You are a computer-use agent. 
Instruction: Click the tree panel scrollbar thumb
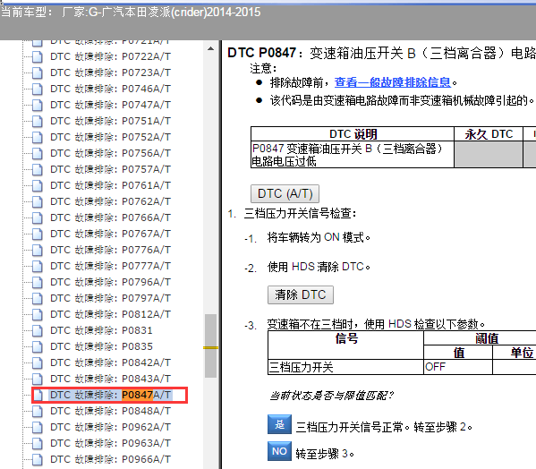(x=211, y=345)
